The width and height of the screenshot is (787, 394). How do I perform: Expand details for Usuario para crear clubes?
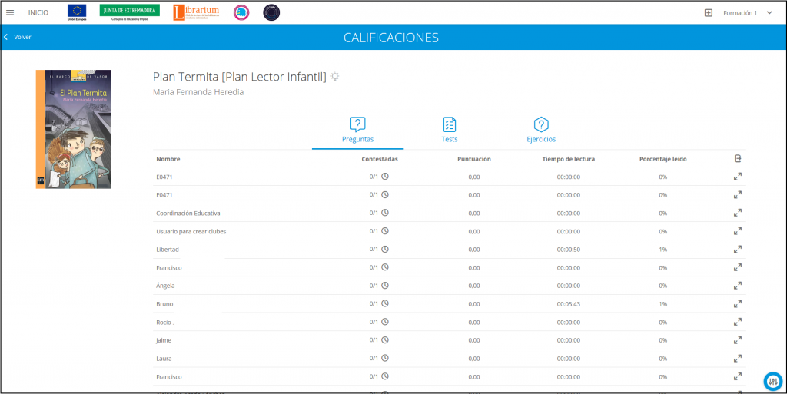[737, 231]
